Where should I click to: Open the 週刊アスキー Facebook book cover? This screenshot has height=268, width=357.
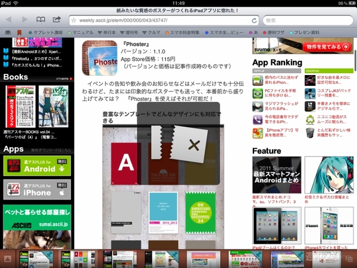click(x=20, y=106)
